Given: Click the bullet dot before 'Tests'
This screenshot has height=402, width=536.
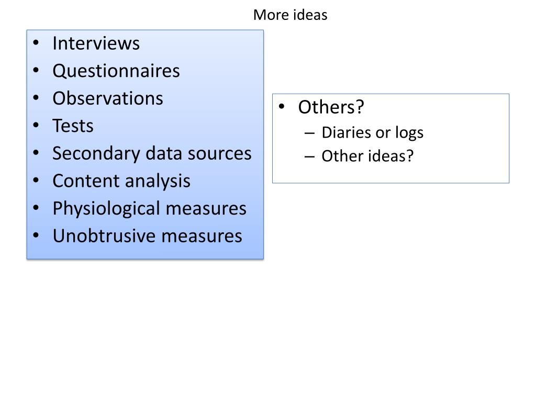Looking at the screenshot, I should [36, 126].
